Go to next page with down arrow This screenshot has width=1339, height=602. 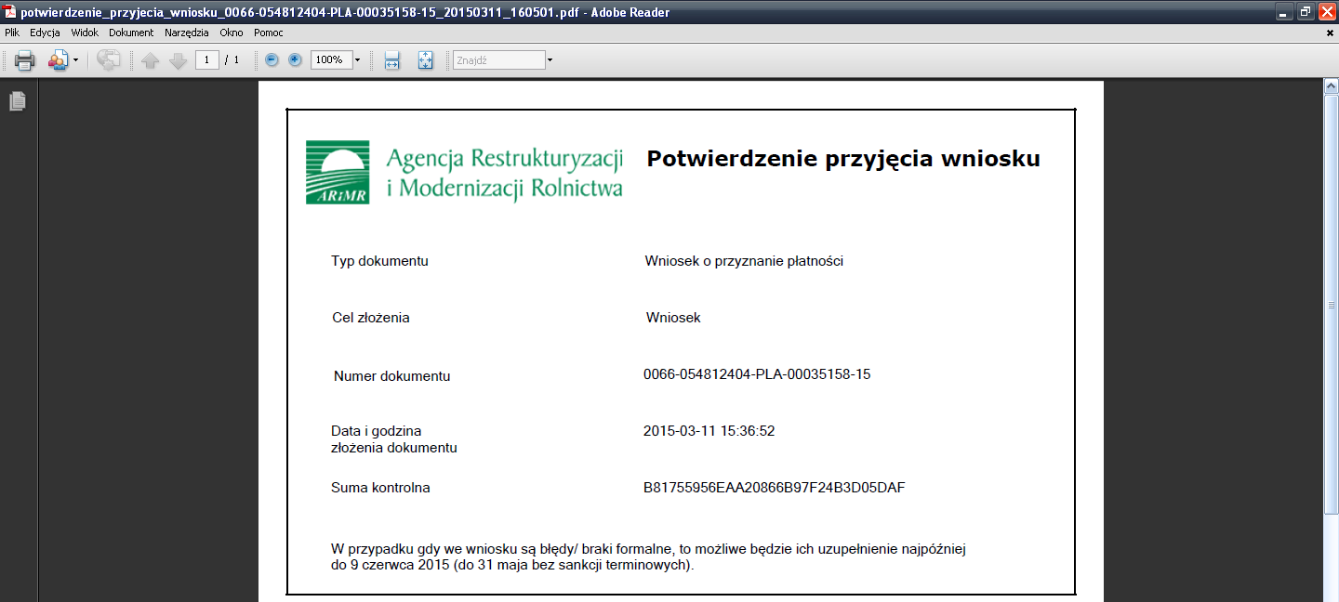[179, 60]
